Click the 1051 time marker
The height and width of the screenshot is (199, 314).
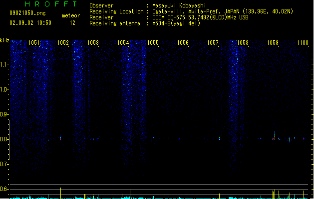[x=34, y=43]
